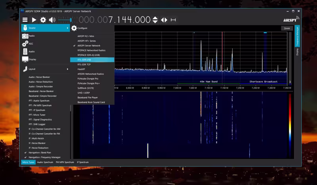The height and width of the screenshot is (185, 317).
Task: Mute audio with speaker icon
Action: [52, 20]
